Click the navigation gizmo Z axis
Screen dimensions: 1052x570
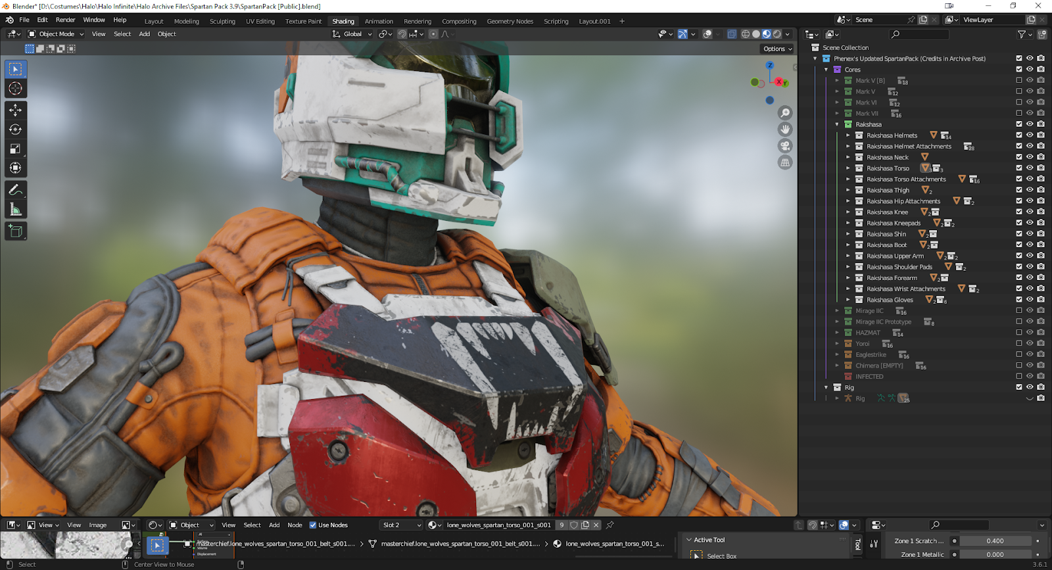coord(770,65)
